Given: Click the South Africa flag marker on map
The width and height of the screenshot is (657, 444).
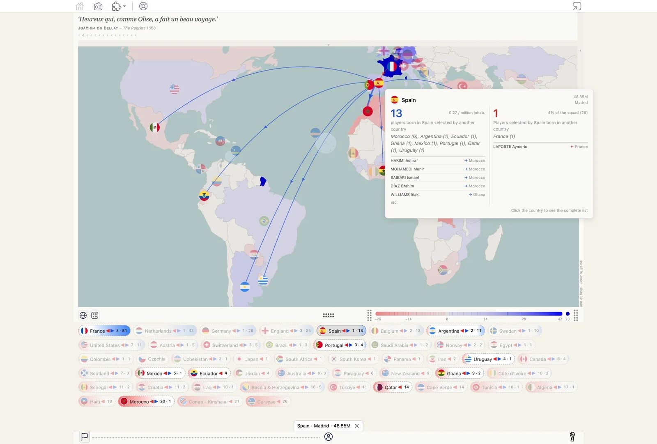Looking at the screenshot, I should point(443,270).
